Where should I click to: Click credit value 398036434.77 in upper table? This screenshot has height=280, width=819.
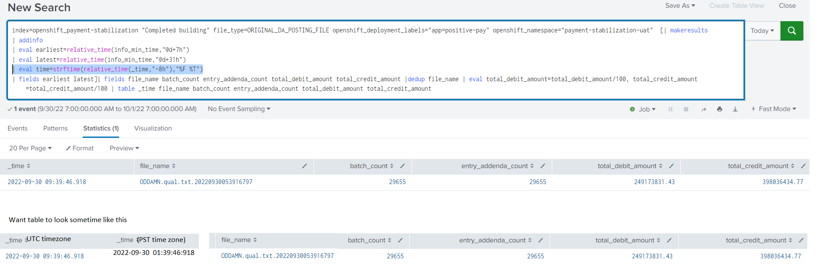[783, 182]
